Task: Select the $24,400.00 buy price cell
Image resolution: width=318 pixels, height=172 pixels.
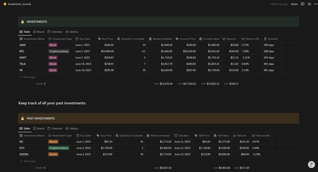Action: pyautogui.click(x=106, y=51)
